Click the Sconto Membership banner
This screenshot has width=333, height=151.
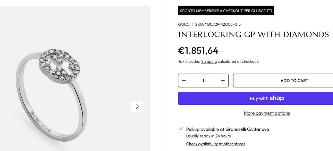point(226,11)
